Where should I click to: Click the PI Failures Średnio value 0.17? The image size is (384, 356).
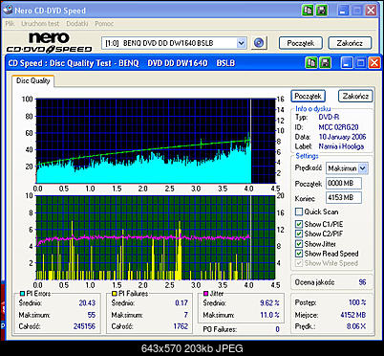click(181, 302)
